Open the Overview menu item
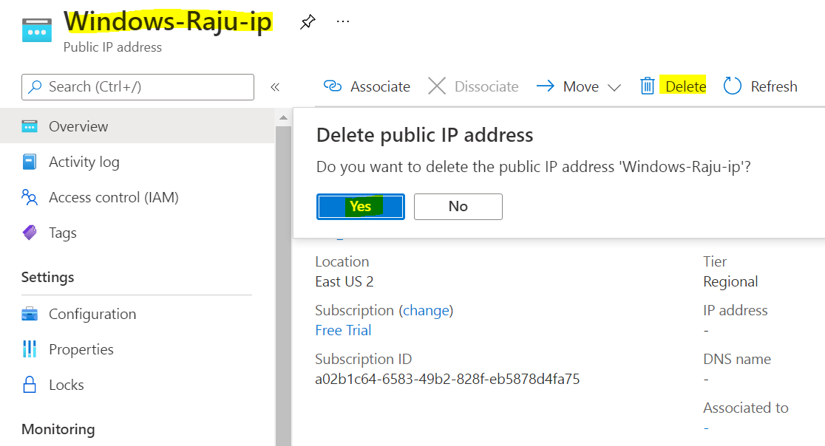The height and width of the screenshot is (446, 825). [x=137, y=126]
